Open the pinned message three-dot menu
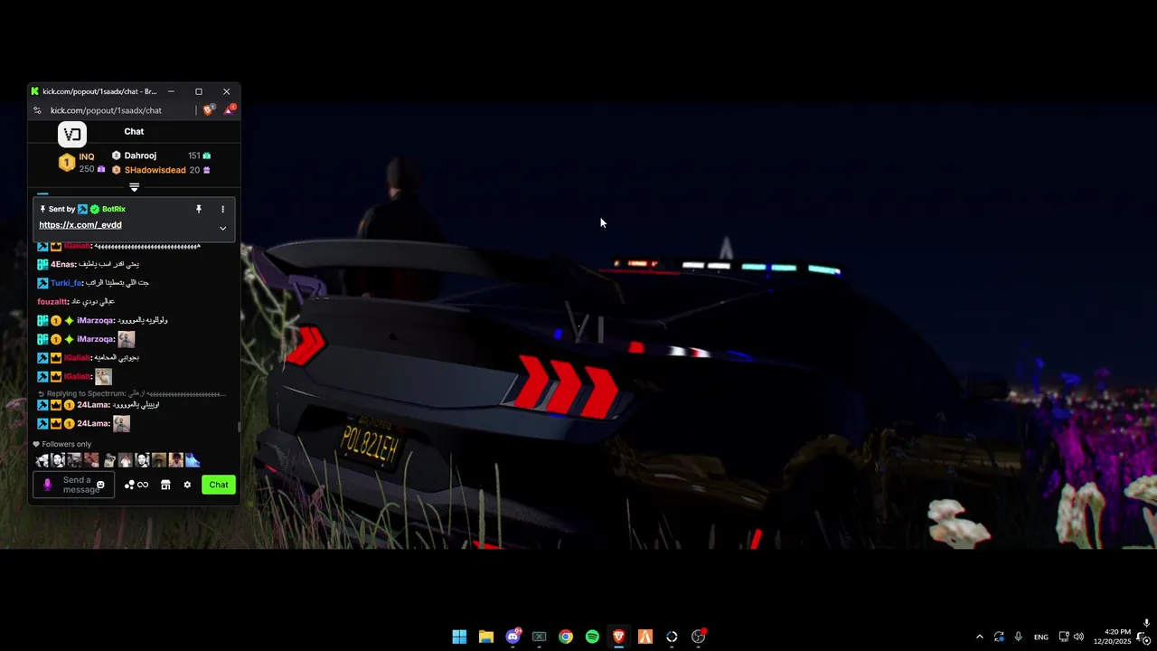Image resolution: width=1157 pixels, height=651 pixels. coord(222,209)
